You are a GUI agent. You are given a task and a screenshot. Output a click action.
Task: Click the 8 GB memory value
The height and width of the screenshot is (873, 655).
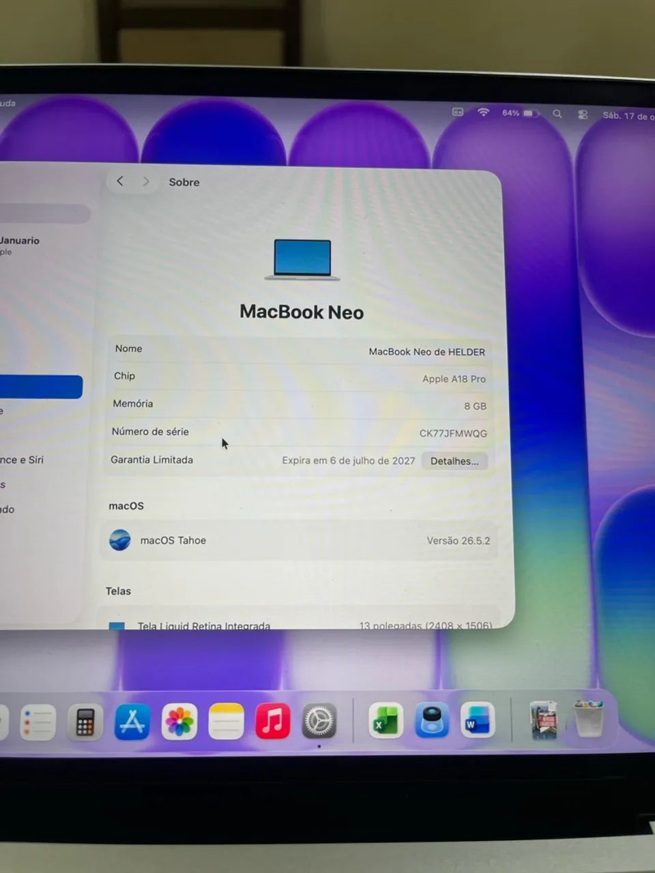[x=476, y=406]
